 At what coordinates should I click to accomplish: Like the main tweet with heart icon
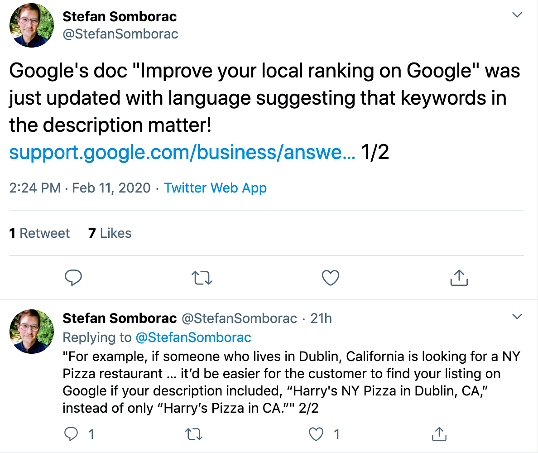pos(331,278)
